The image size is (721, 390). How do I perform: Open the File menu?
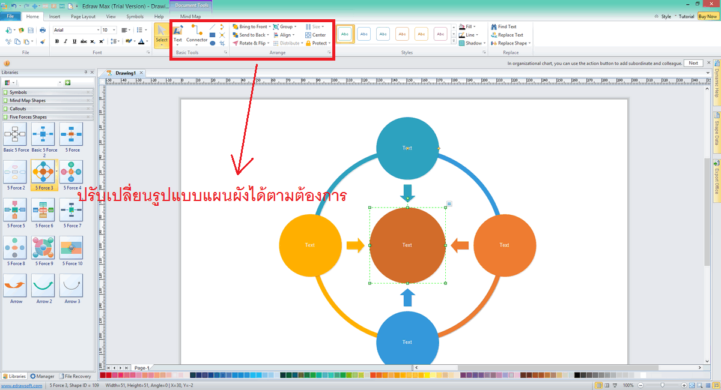click(10, 16)
